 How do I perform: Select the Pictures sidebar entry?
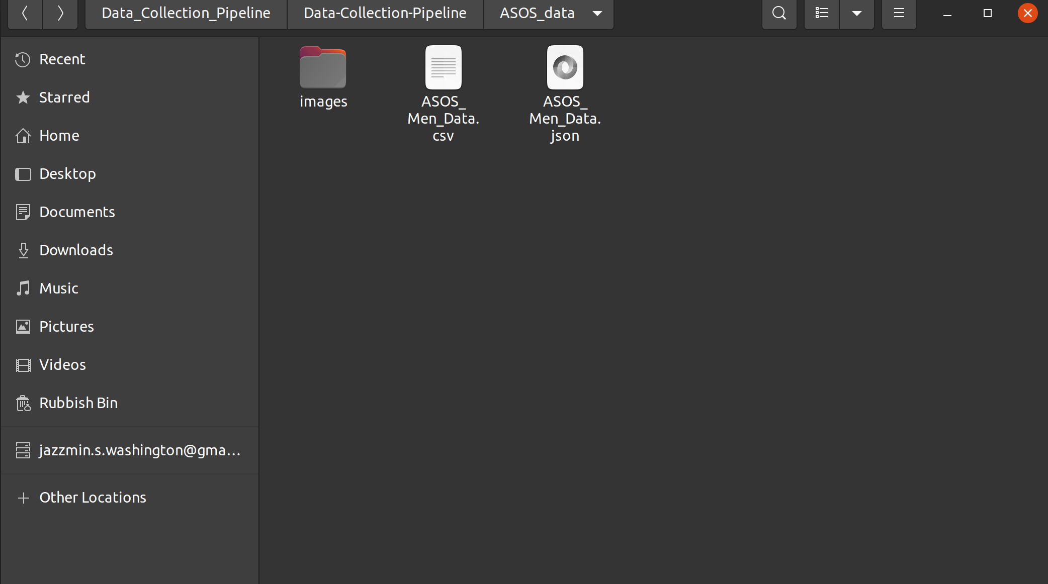pos(66,326)
